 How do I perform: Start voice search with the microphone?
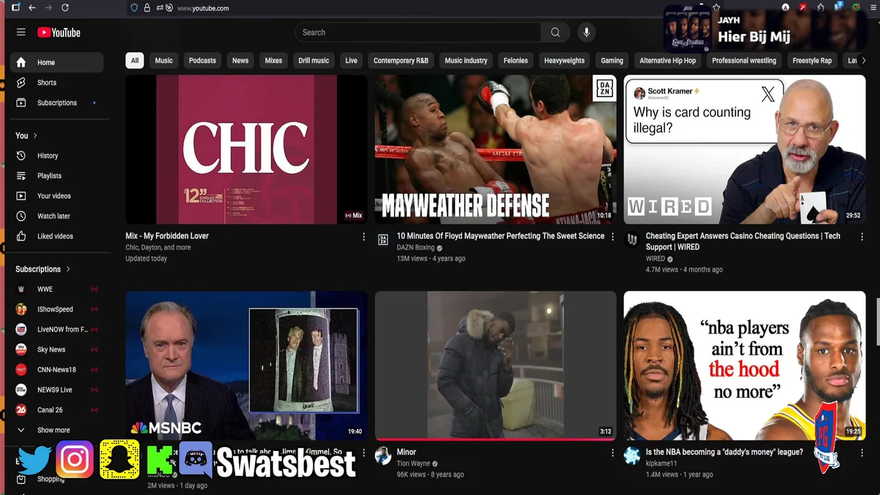tap(586, 32)
